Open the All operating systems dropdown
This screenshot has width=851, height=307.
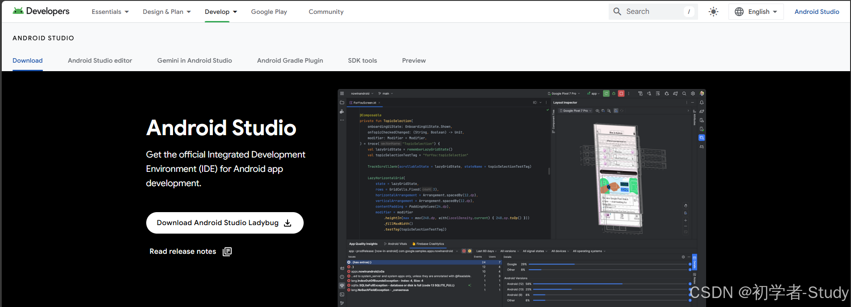coord(589,251)
